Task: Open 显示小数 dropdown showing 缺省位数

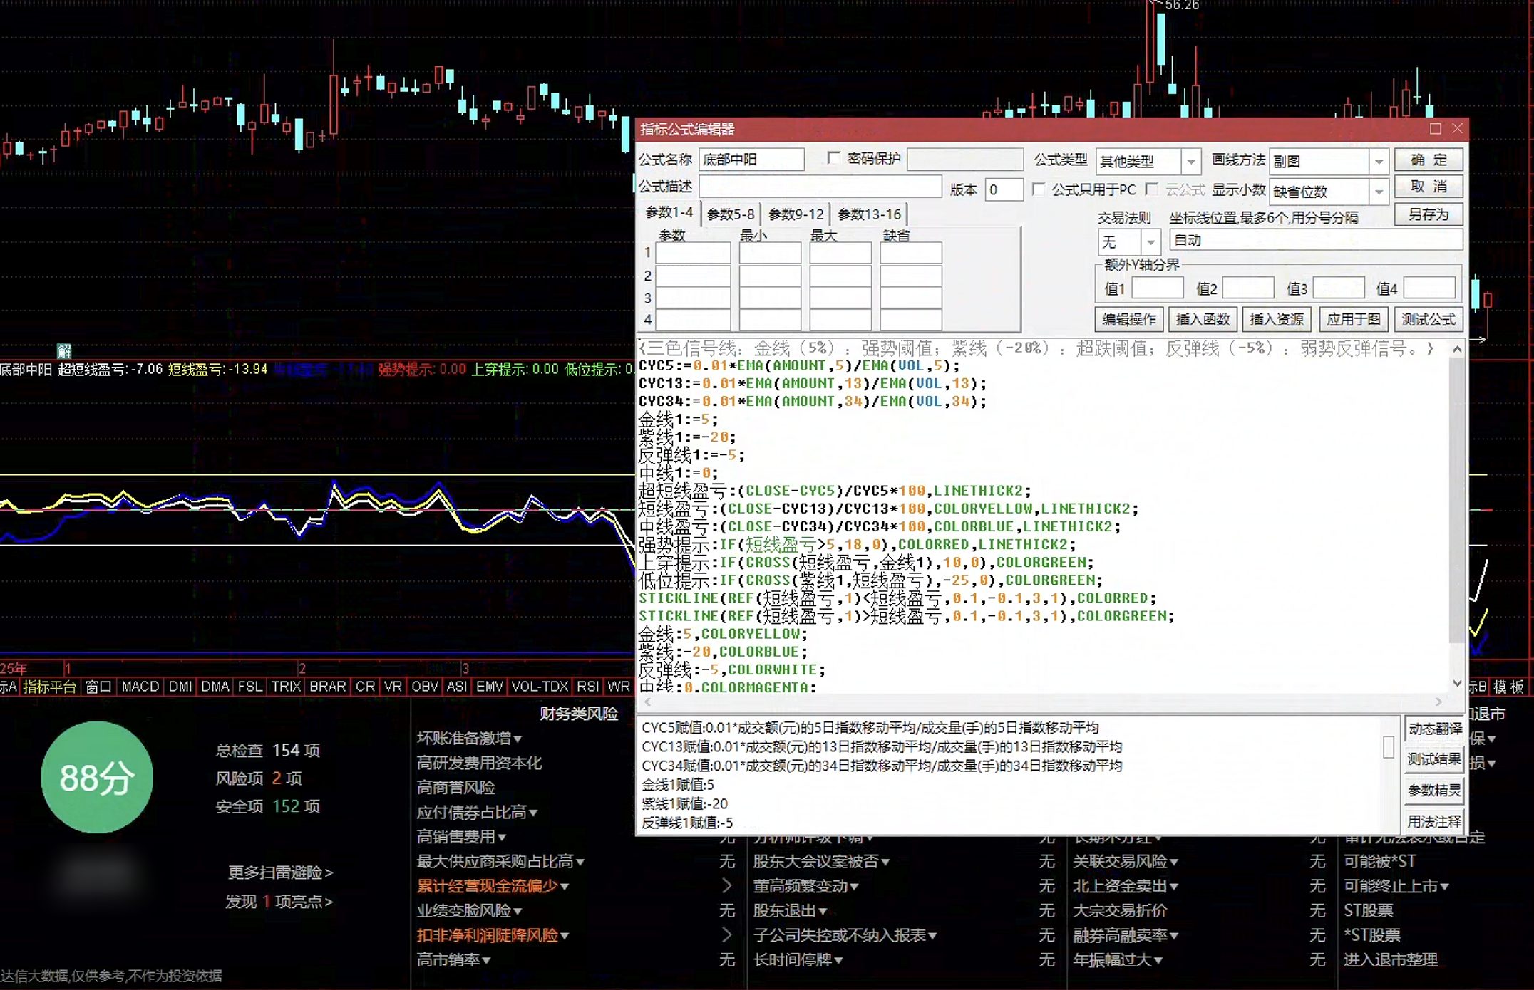Action: [1379, 192]
